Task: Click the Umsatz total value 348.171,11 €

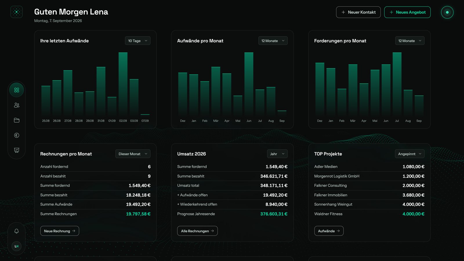Action: tap(274, 186)
